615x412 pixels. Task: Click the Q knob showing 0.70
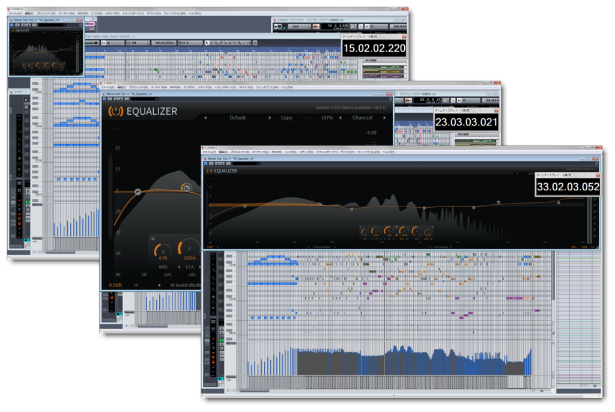pyautogui.click(x=163, y=250)
